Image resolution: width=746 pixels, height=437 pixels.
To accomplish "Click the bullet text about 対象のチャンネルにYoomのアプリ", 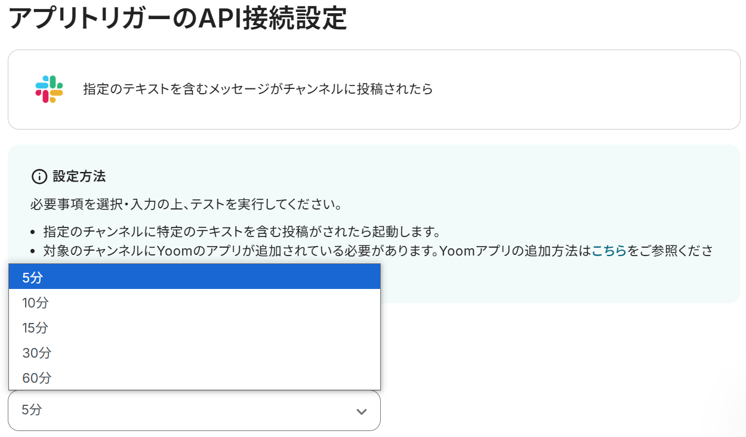I will pyautogui.click(x=239, y=251).
